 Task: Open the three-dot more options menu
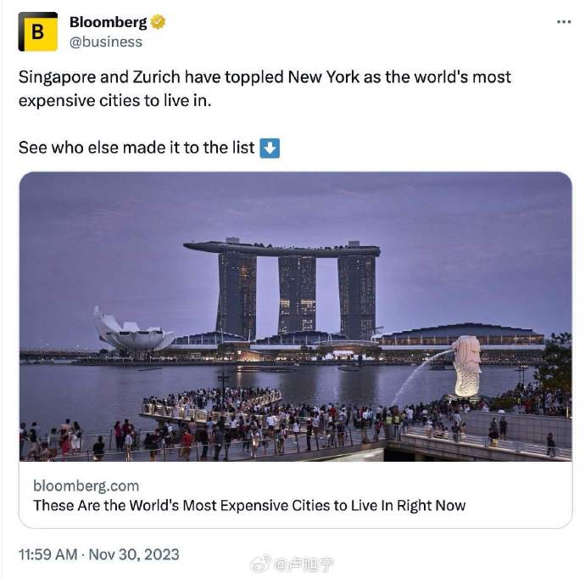(564, 22)
